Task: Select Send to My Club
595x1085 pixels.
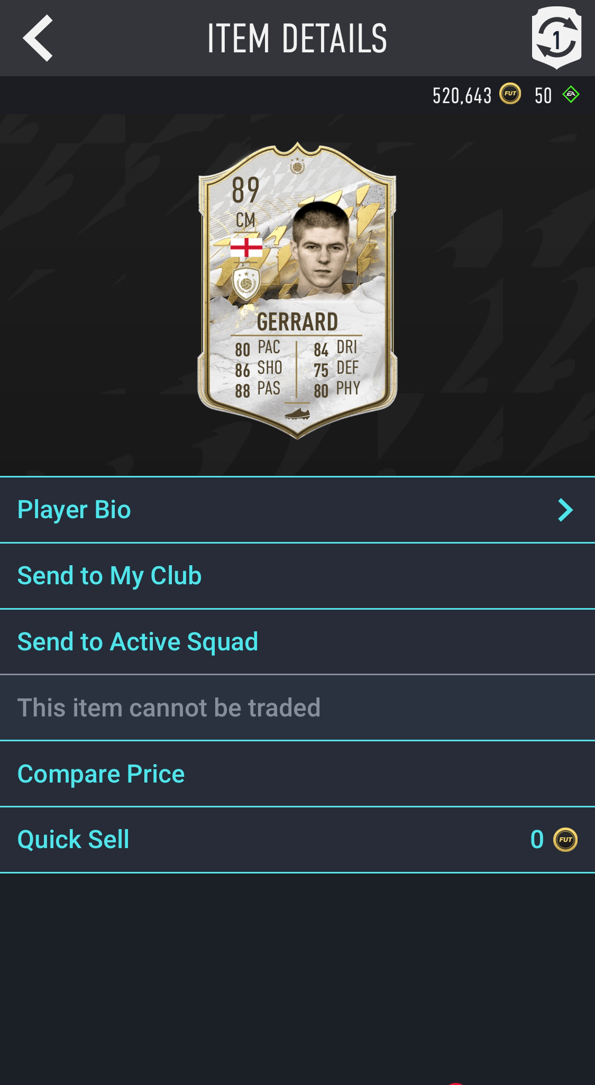Action: pos(297,576)
